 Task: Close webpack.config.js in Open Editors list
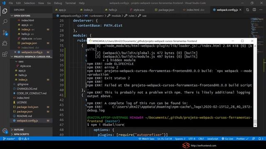(x=15, y=52)
